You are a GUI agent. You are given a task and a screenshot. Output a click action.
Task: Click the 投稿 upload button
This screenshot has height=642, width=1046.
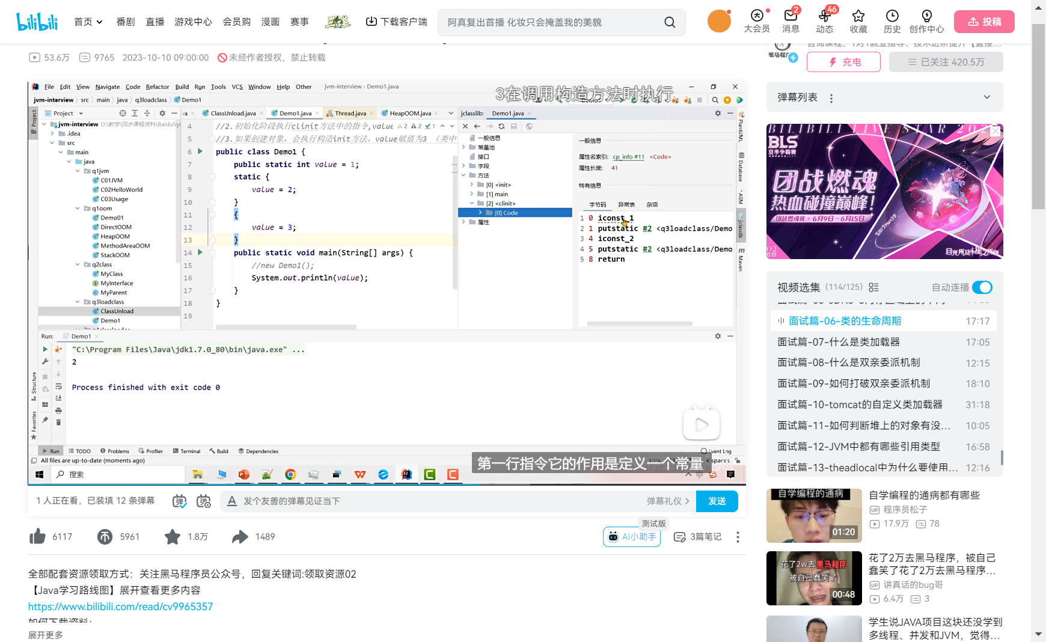984,22
